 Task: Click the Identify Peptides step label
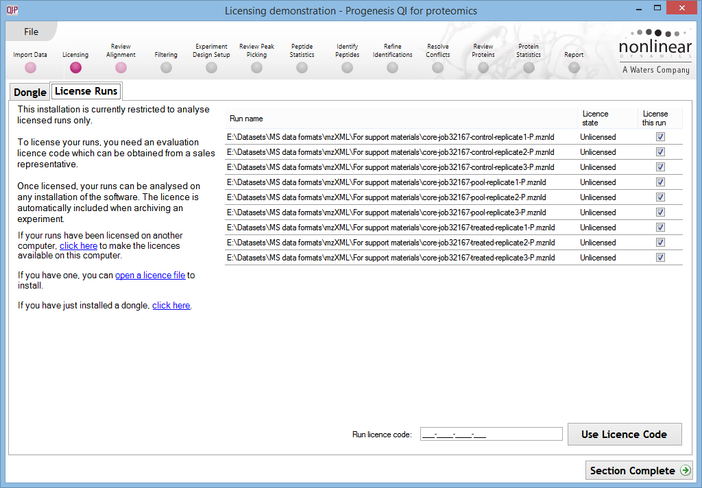click(348, 51)
